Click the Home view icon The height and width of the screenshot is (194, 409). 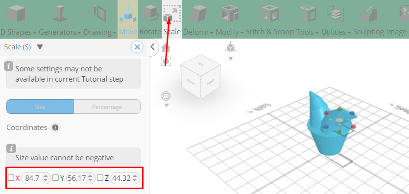tap(166, 48)
